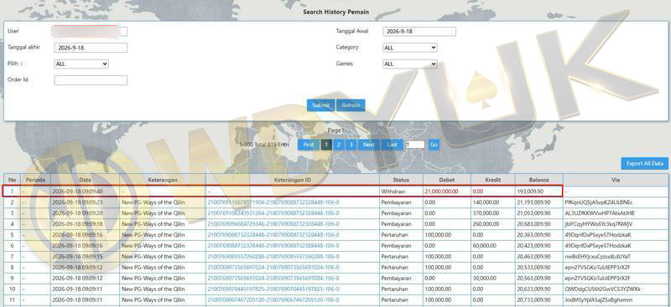The width and height of the screenshot is (671, 307).
Task: Select the Withdraw row in the table
Action: (283, 192)
